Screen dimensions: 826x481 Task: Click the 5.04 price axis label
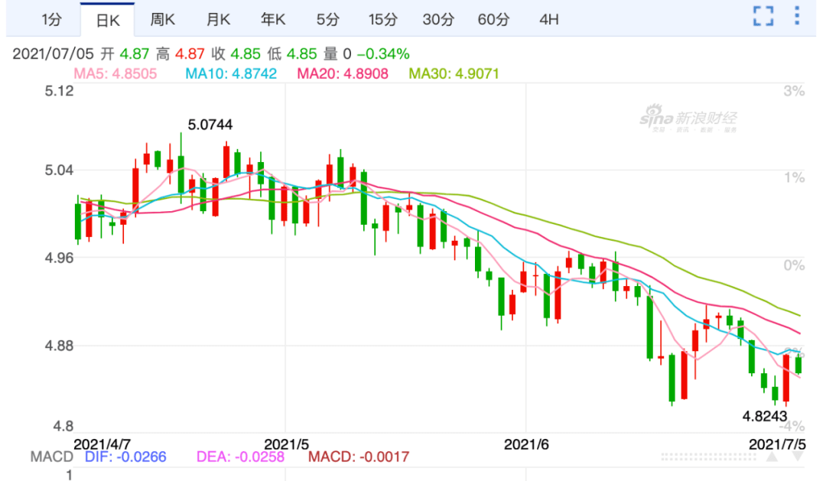pyautogui.click(x=59, y=171)
